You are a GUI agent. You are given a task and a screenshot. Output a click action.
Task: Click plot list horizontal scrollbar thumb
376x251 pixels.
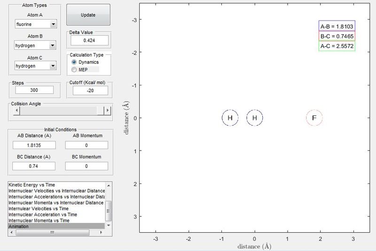52,232
